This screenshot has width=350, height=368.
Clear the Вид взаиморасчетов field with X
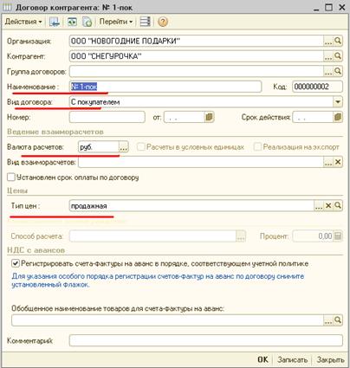point(338,162)
